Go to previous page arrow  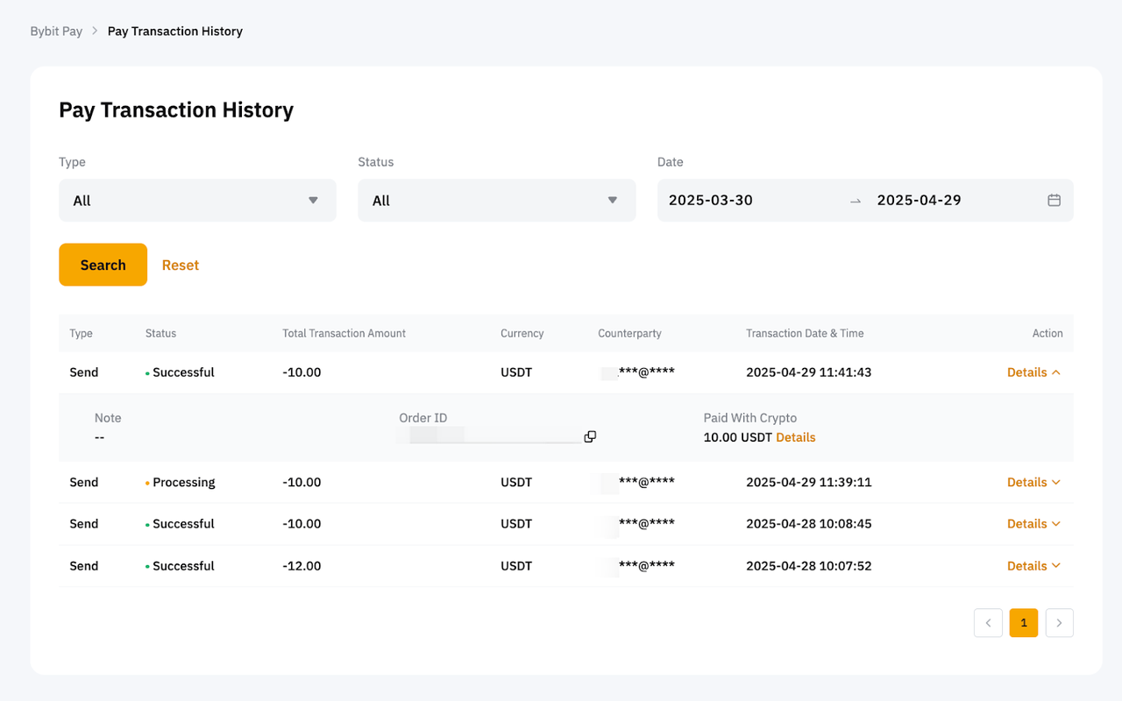(988, 623)
